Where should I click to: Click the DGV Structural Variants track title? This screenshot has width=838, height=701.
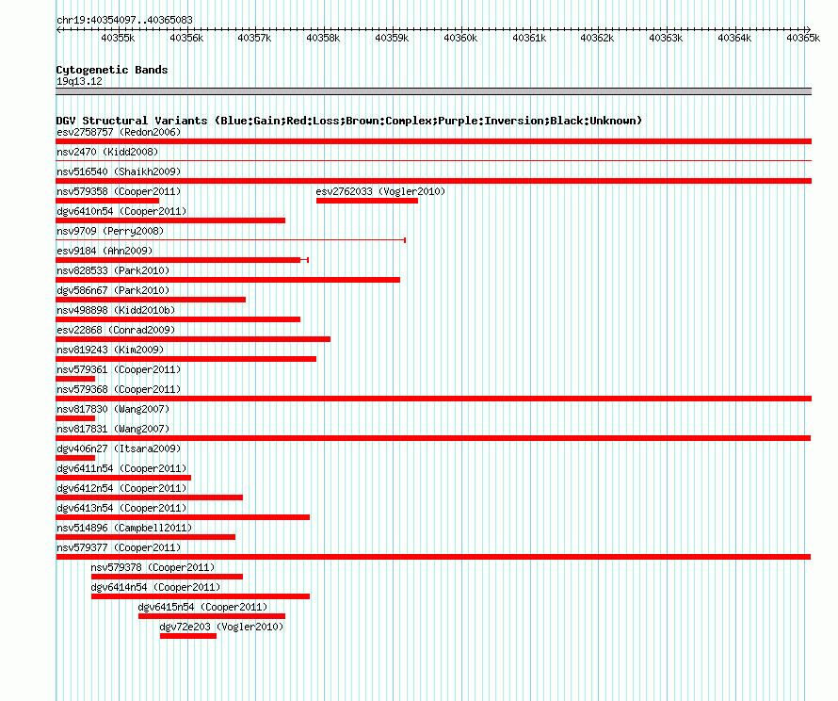pyautogui.click(x=349, y=121)
